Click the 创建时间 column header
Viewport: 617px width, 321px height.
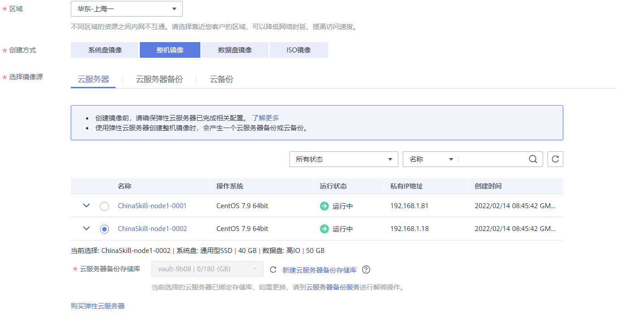tap(488, 186)
